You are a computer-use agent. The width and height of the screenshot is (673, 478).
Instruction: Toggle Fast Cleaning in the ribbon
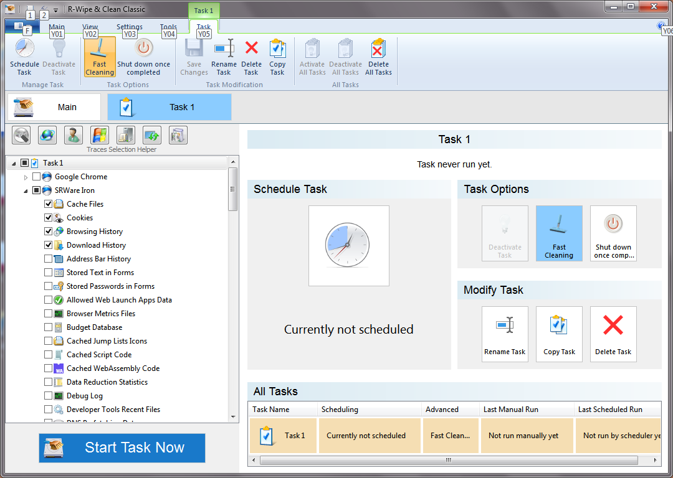point(100,57)
